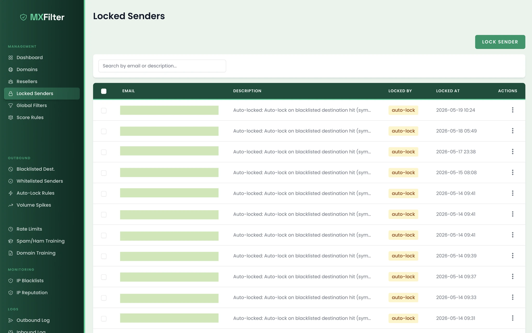The image size is (532, 333).
Task: Open actions menu for 2026-05-15 08:08 row
Action: (x=513, y=172)
